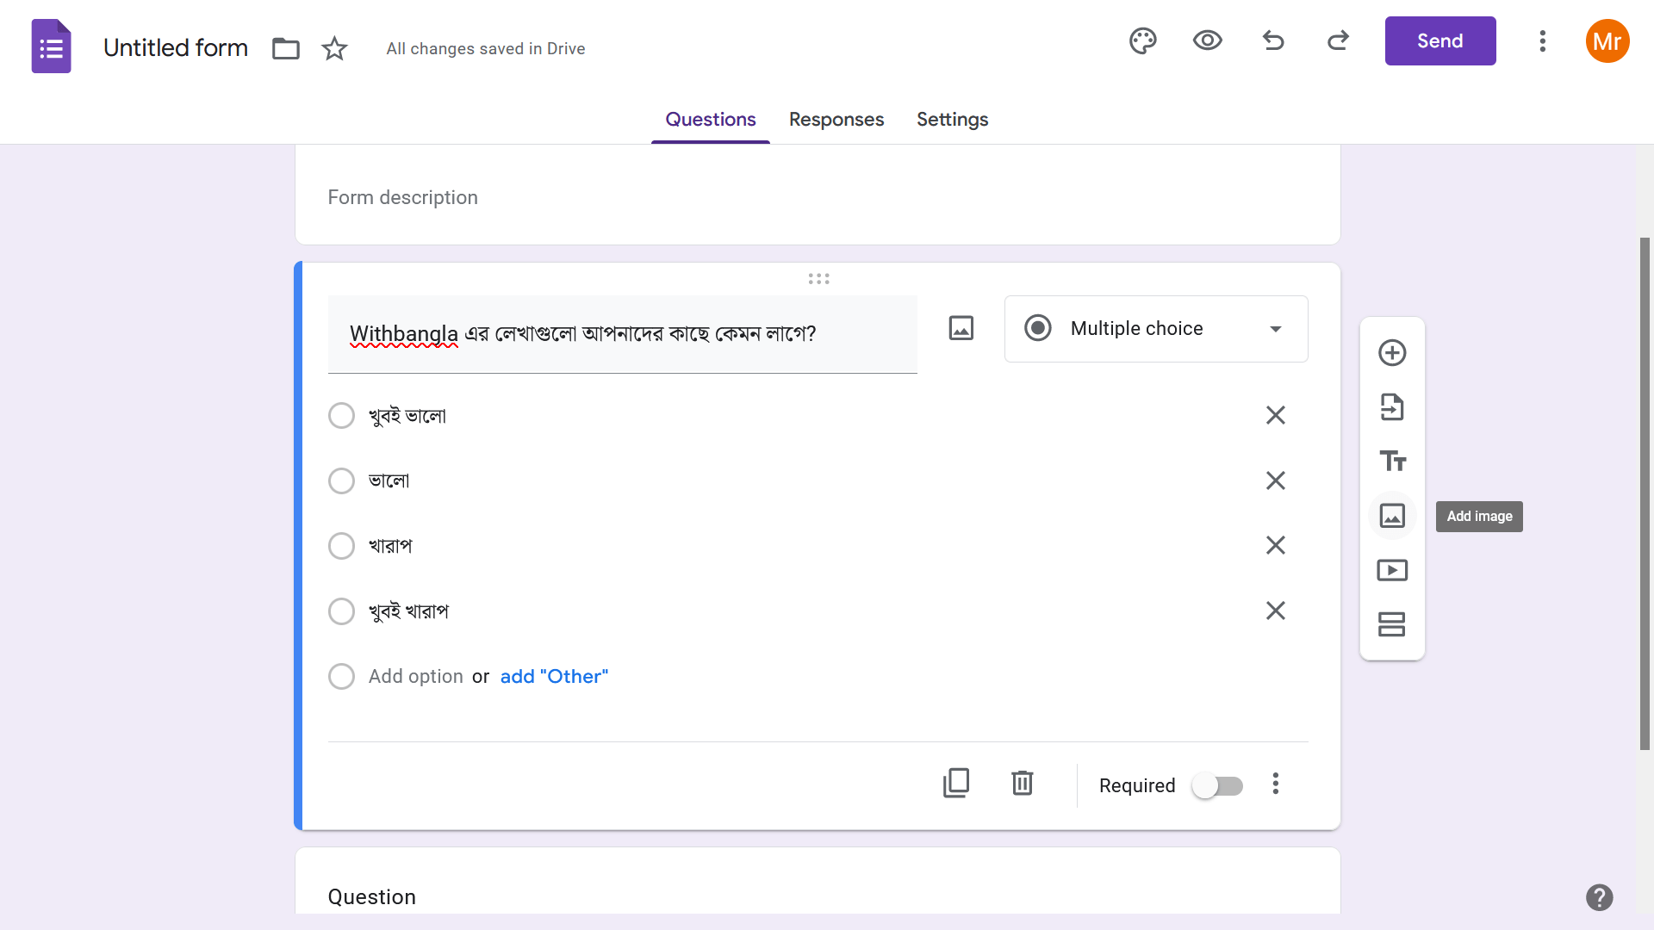Image resolution: width=1654 pixels, height=930 pixels.
Task: Click the add "Other" link
Action: tap(554, 677)
